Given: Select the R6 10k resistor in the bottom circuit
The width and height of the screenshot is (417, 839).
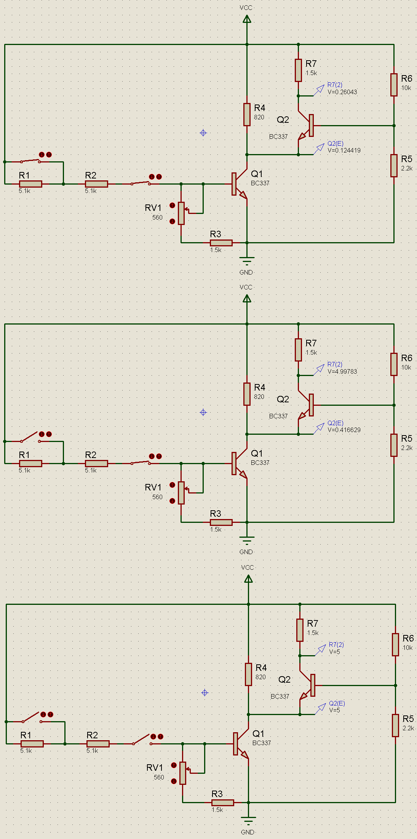Looking at the screenshot, I should 395,645.
